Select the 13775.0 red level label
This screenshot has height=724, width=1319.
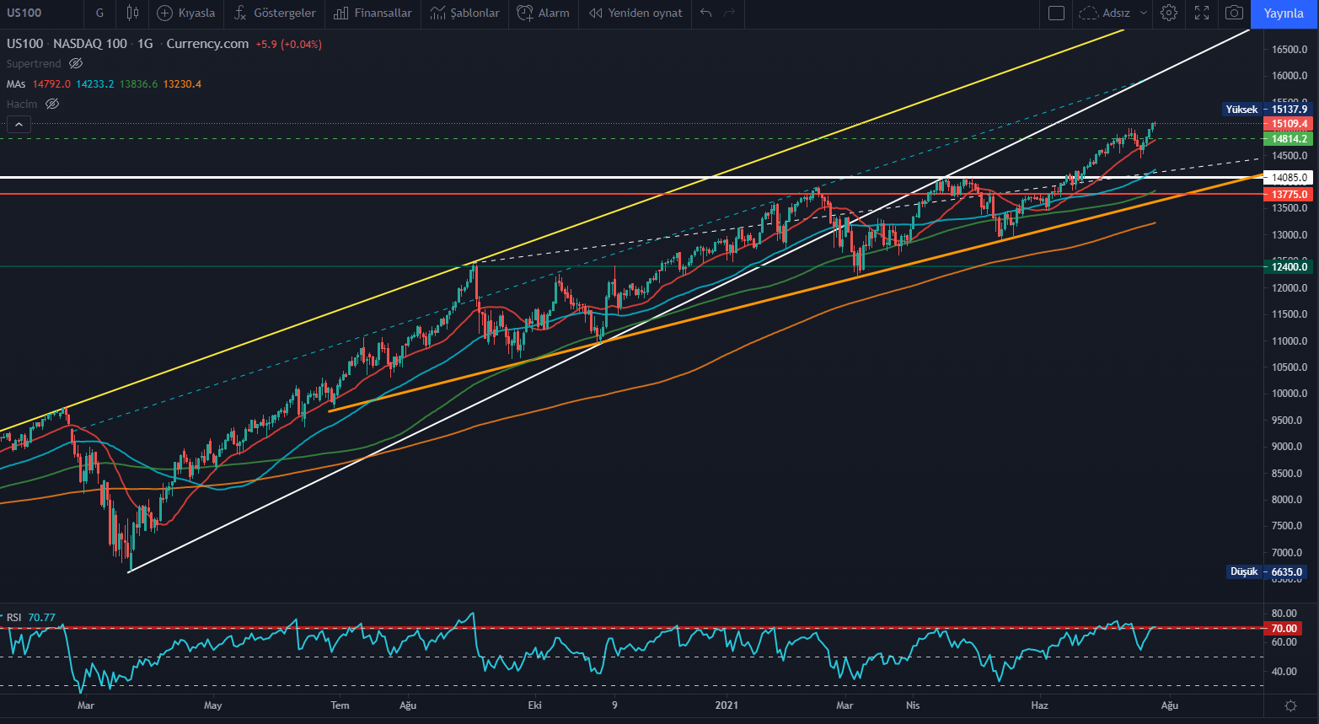1290,195
